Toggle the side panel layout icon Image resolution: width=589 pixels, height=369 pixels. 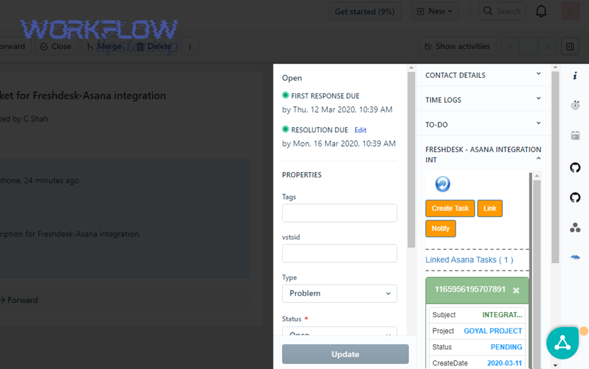pos(570,46)
